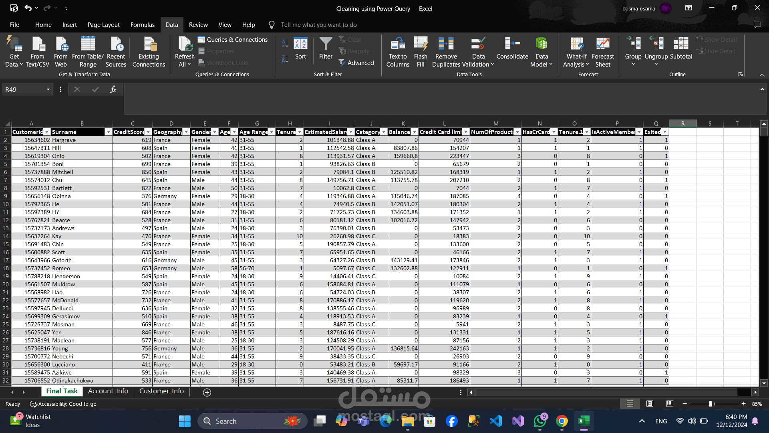
Task: Open Data Validation tool
Action: [x=478, y=52]
